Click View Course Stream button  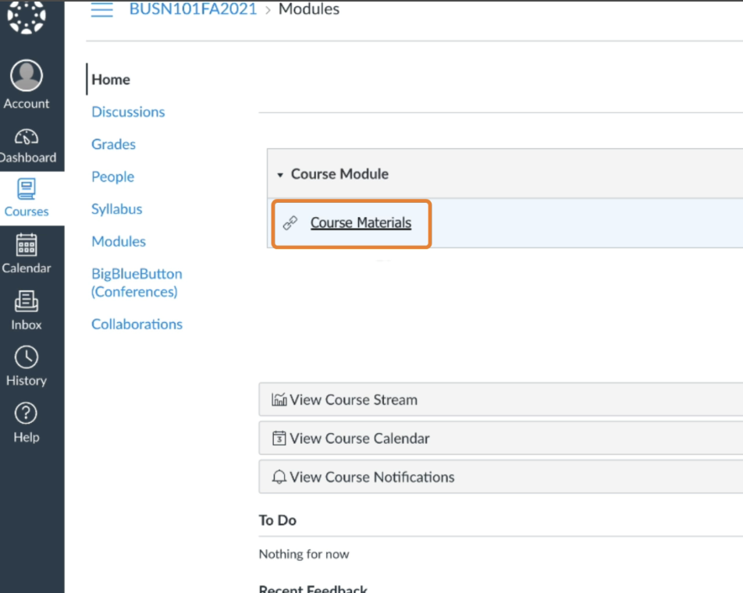tap(353, 399)
